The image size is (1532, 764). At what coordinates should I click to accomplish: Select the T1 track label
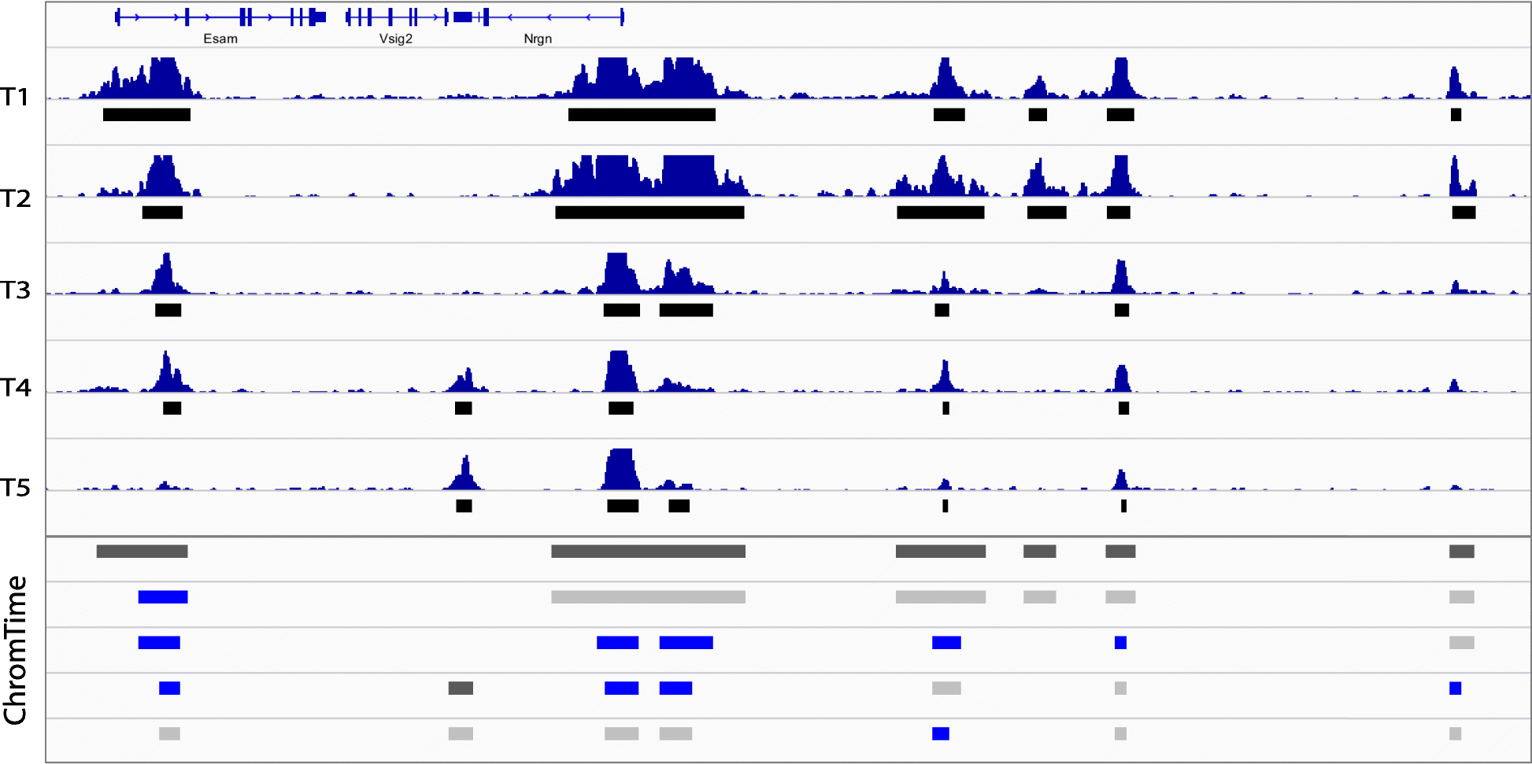15,97
